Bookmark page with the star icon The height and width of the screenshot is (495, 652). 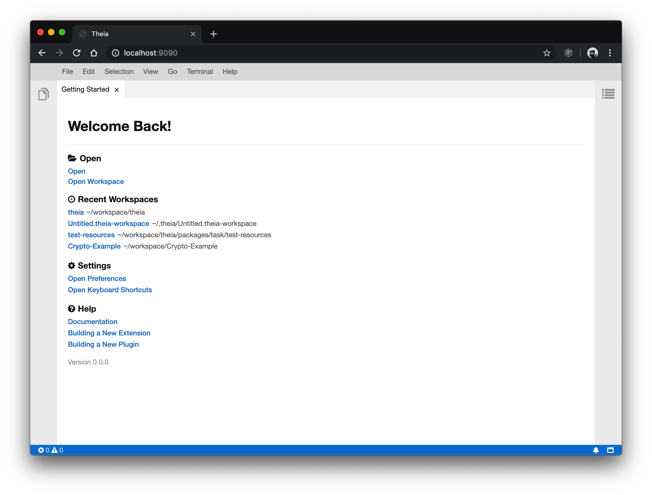(547, 53)
